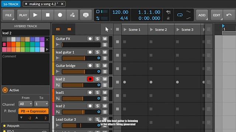
Task: Enable the metronome icon
Action: click(x=168, y=18)
